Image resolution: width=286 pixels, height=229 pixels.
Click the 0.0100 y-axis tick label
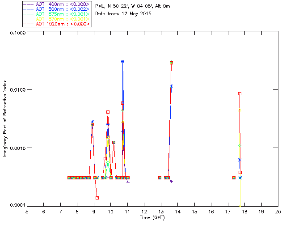pos(18,89)
